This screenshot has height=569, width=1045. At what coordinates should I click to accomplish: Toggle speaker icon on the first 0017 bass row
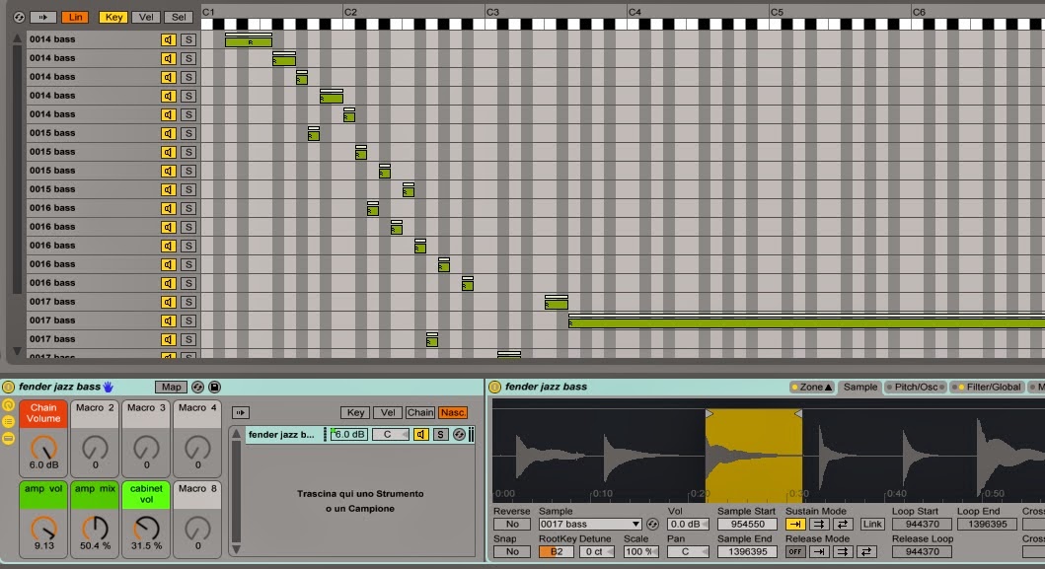point(168,302)
